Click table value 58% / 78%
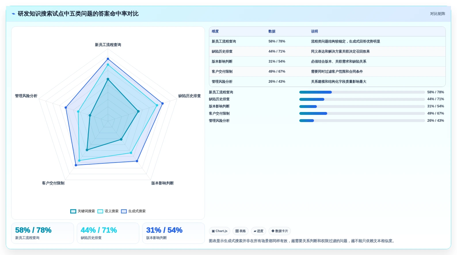 277,41
